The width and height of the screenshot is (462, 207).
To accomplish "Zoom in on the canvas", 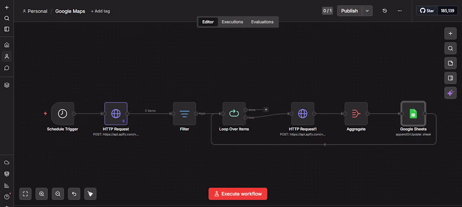I will 42,194.
